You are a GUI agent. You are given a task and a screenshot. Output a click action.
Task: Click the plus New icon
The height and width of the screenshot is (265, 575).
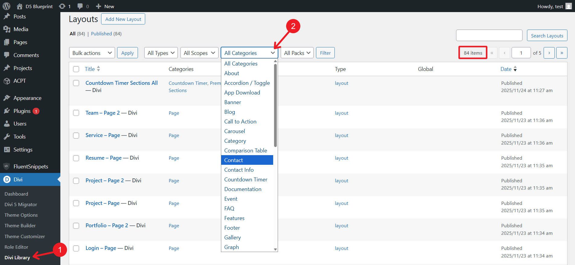coord(98,6)
